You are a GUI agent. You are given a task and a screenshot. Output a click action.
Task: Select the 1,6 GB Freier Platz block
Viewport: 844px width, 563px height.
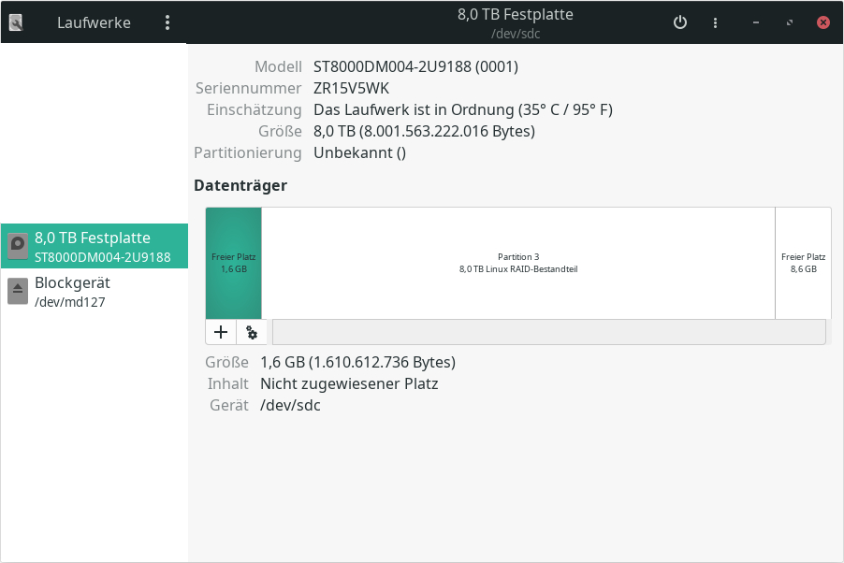click(x=233, y=263)
